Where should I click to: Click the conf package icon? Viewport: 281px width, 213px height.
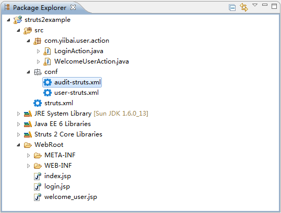[38, 72]
